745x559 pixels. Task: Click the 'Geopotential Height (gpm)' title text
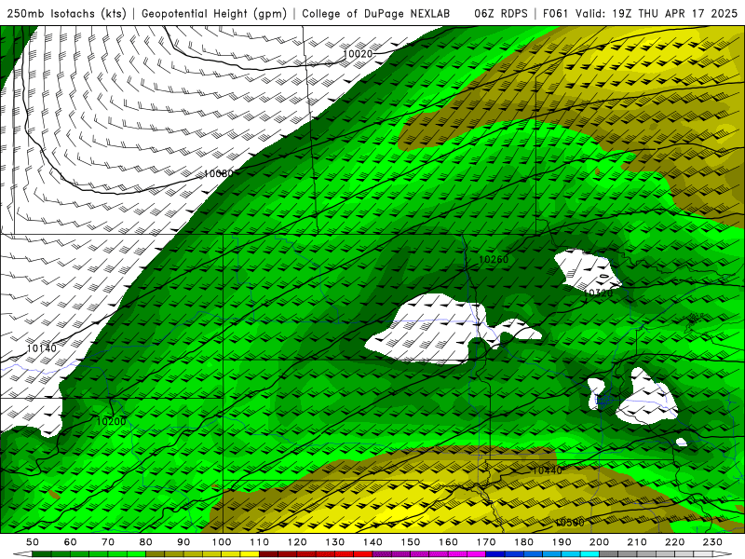(214, 13)
